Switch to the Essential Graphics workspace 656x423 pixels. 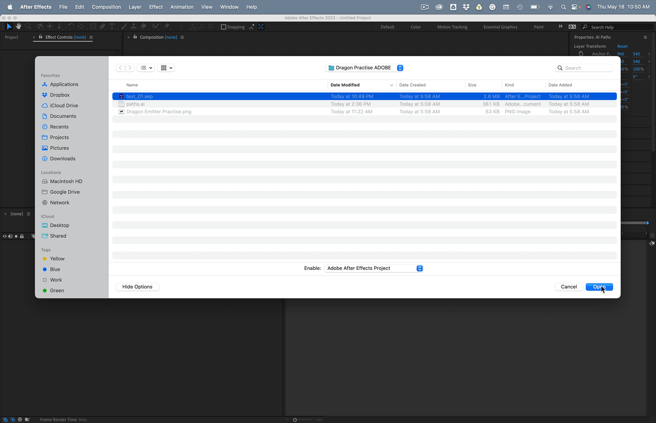[500, 27]
